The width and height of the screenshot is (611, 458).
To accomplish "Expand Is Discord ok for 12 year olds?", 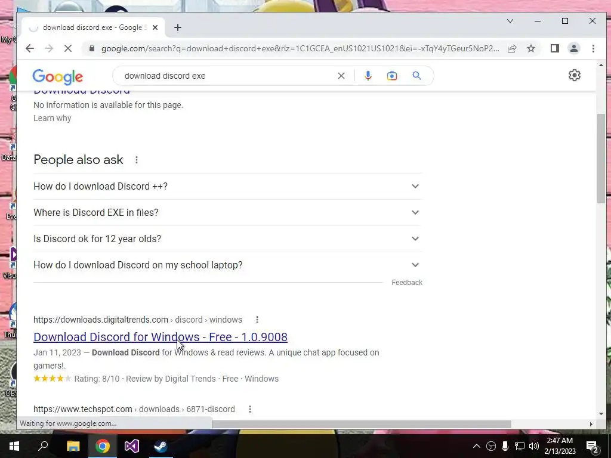I will tap(227, 239).
